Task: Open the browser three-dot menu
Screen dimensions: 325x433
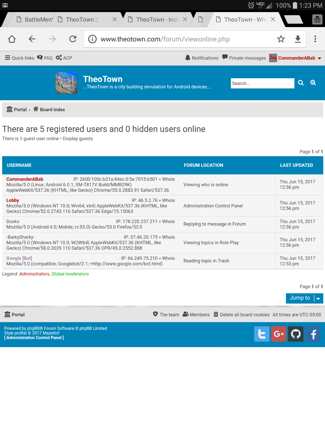Action: tap(315, 39)
